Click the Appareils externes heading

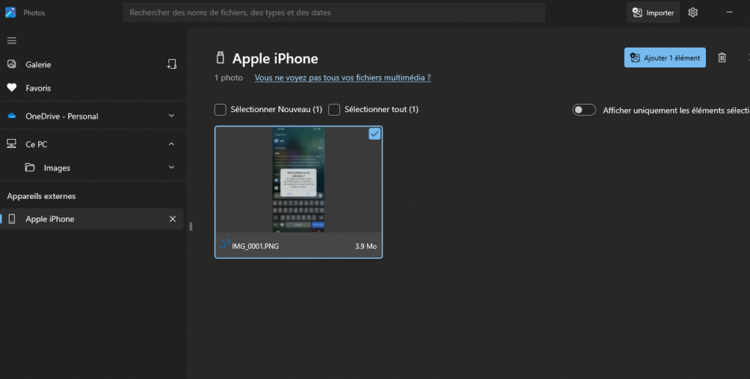(x=41, y=196)
